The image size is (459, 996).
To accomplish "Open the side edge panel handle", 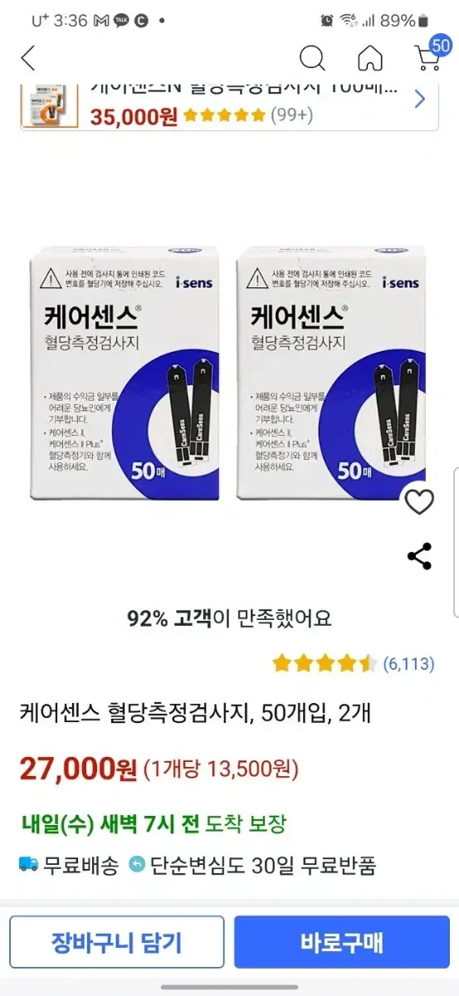I will coord(455,543).
